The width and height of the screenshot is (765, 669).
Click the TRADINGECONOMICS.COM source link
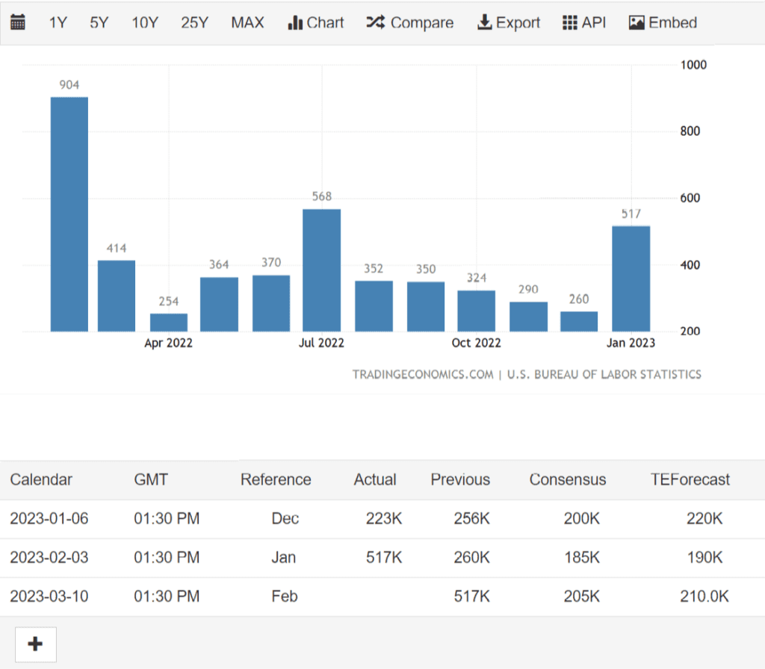coord(423,375)
